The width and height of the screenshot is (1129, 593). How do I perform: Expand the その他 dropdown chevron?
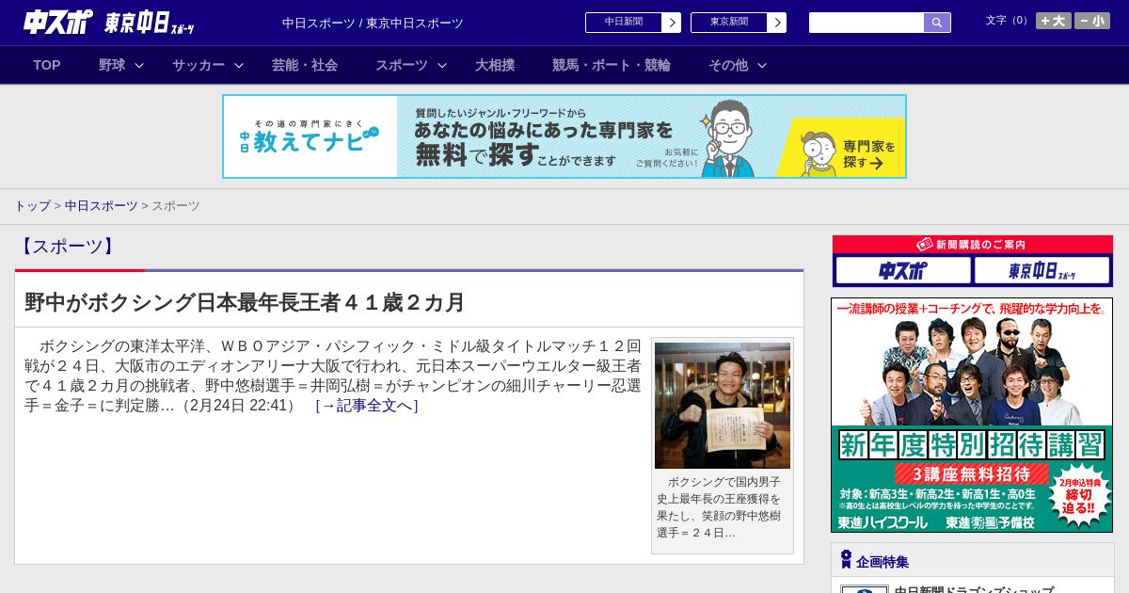(x=762, y=65)
